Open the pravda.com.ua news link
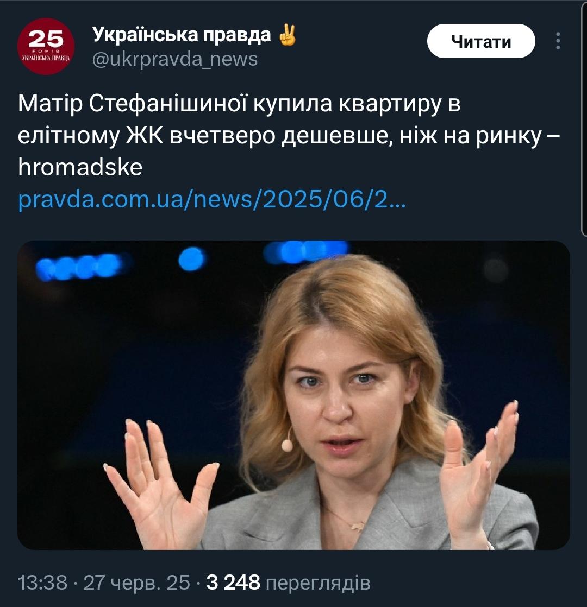 point(212,199)
